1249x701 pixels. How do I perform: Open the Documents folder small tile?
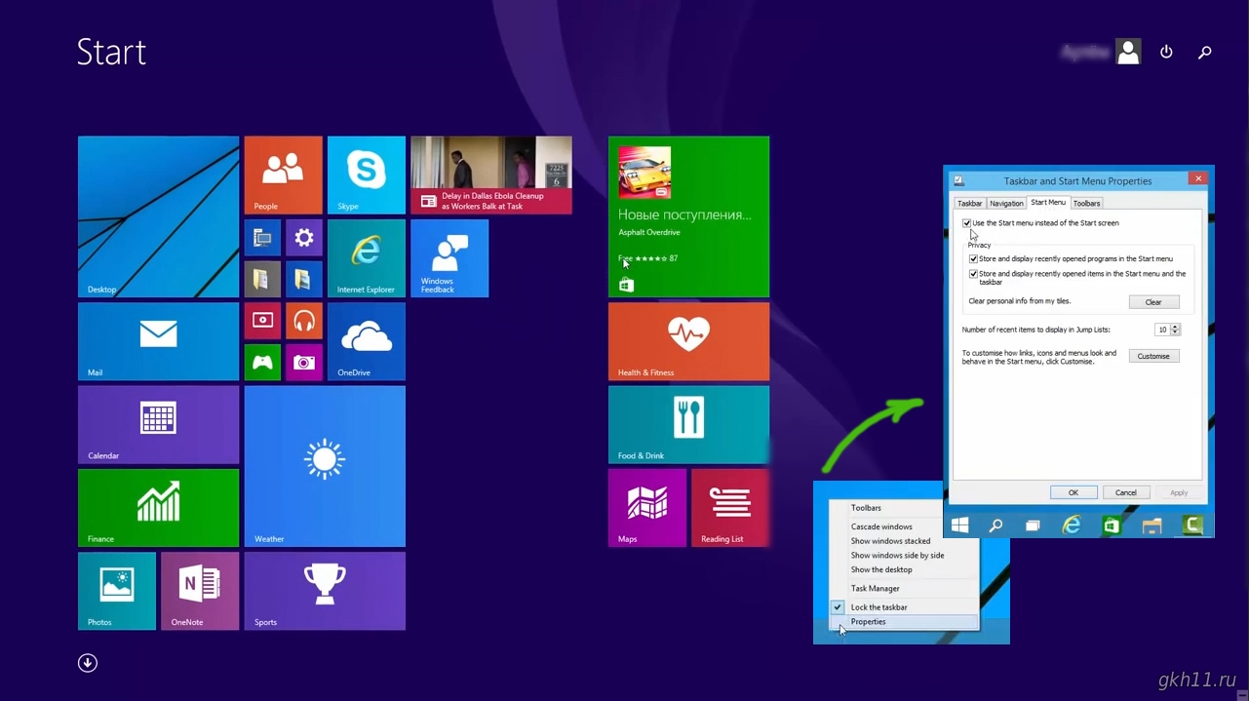[x=262, y=280]
